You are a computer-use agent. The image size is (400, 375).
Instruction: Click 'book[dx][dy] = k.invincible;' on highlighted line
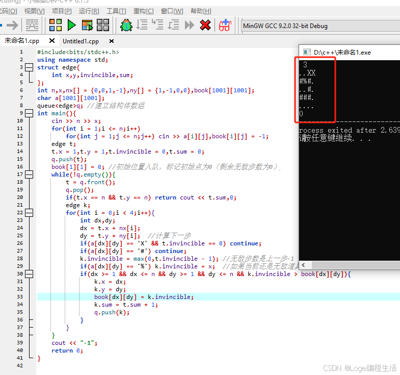click(144, 297)
